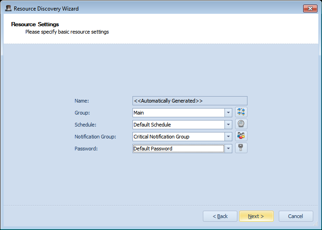Return to the previous page with Back
This screenshot has height=230, width=322.
pos(220,216)
